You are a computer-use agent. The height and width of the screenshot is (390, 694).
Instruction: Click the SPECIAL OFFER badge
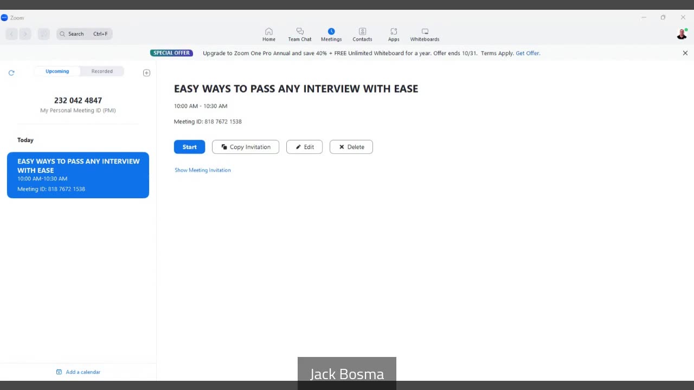coord(171,53)
